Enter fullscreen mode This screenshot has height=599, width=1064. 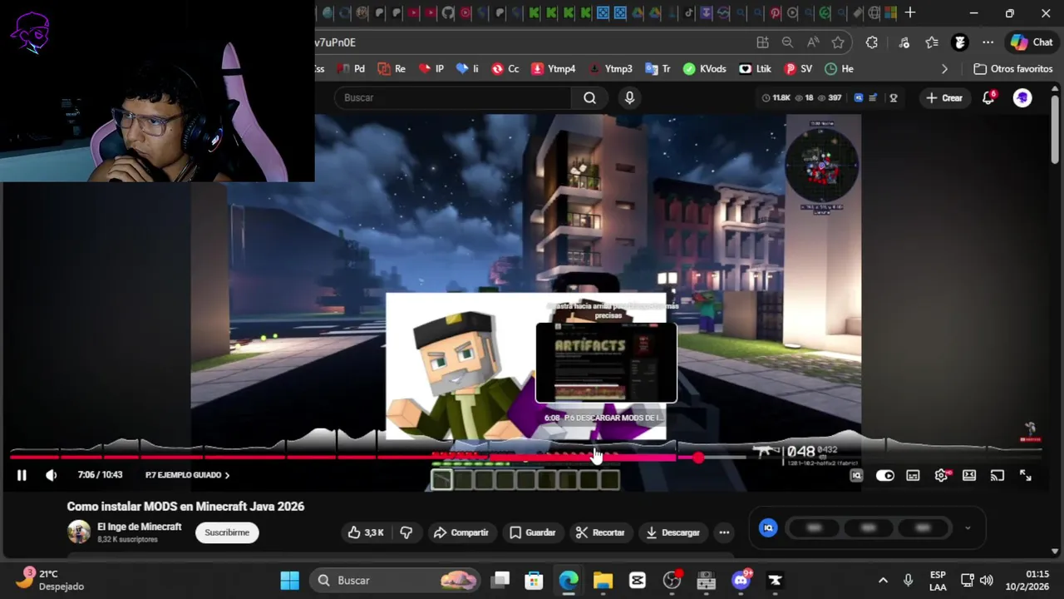tap(1026, 475)
